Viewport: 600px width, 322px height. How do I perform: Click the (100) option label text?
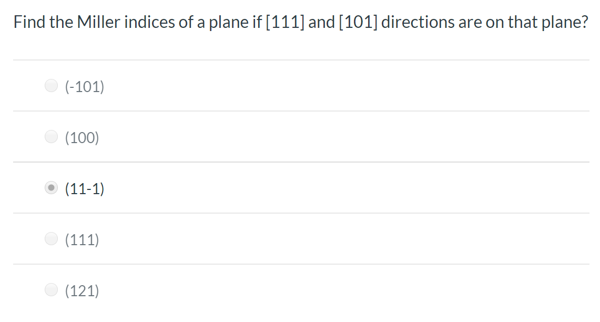[x=82, y=137]
